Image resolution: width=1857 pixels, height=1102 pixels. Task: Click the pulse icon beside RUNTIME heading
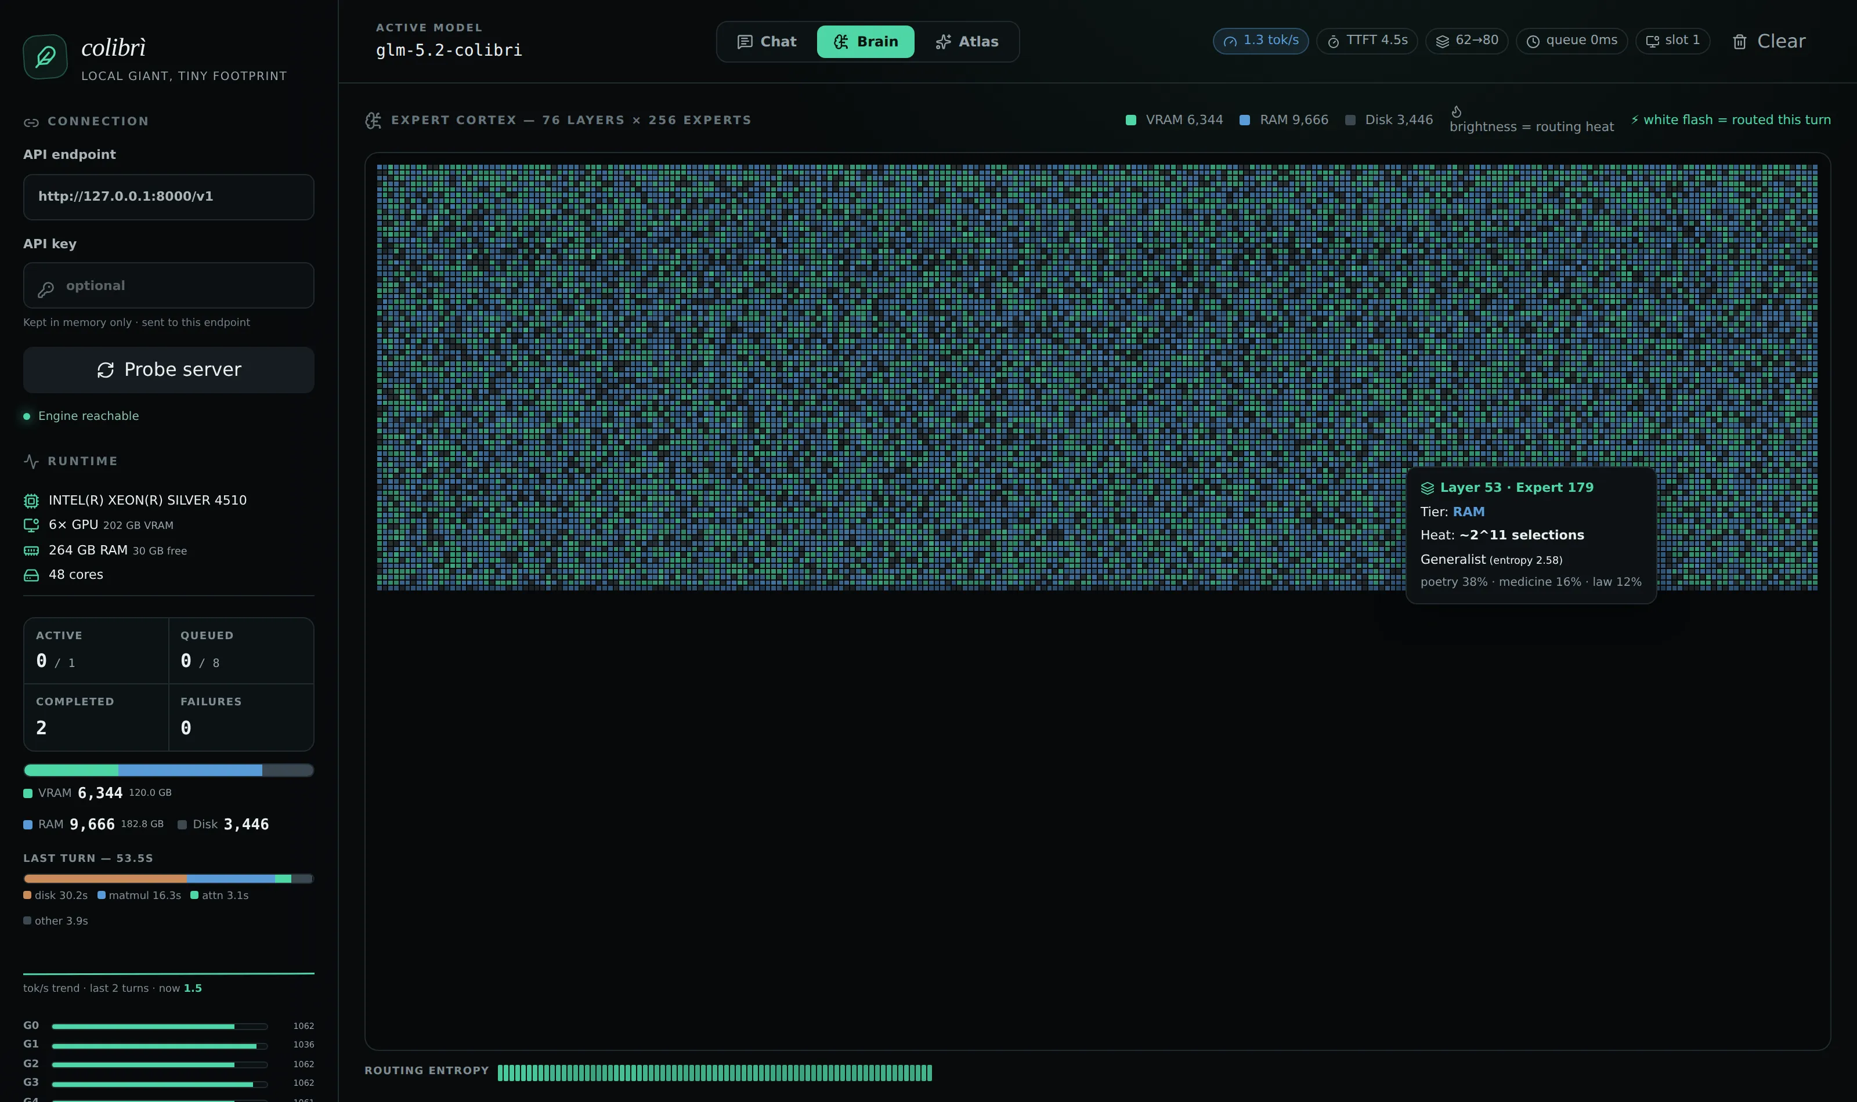[31, 461]
